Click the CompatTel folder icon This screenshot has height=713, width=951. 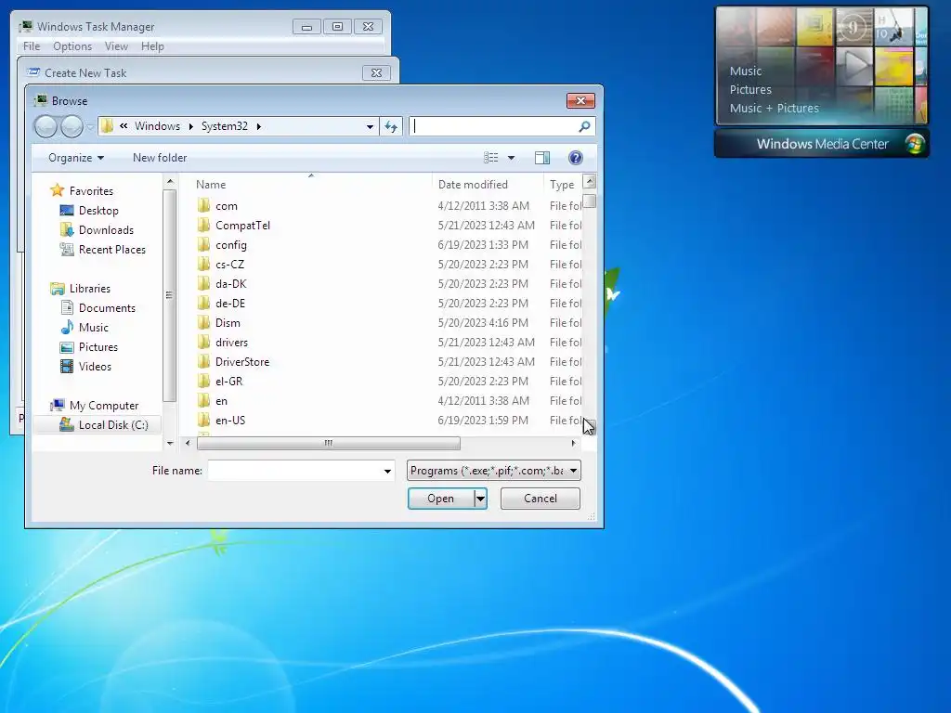[203, 225]
